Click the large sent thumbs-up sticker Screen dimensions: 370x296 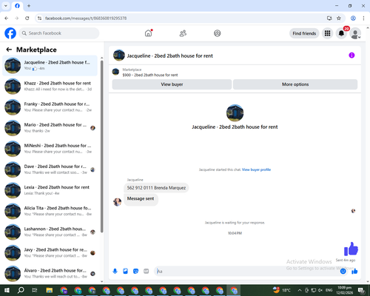click(351, 249)
